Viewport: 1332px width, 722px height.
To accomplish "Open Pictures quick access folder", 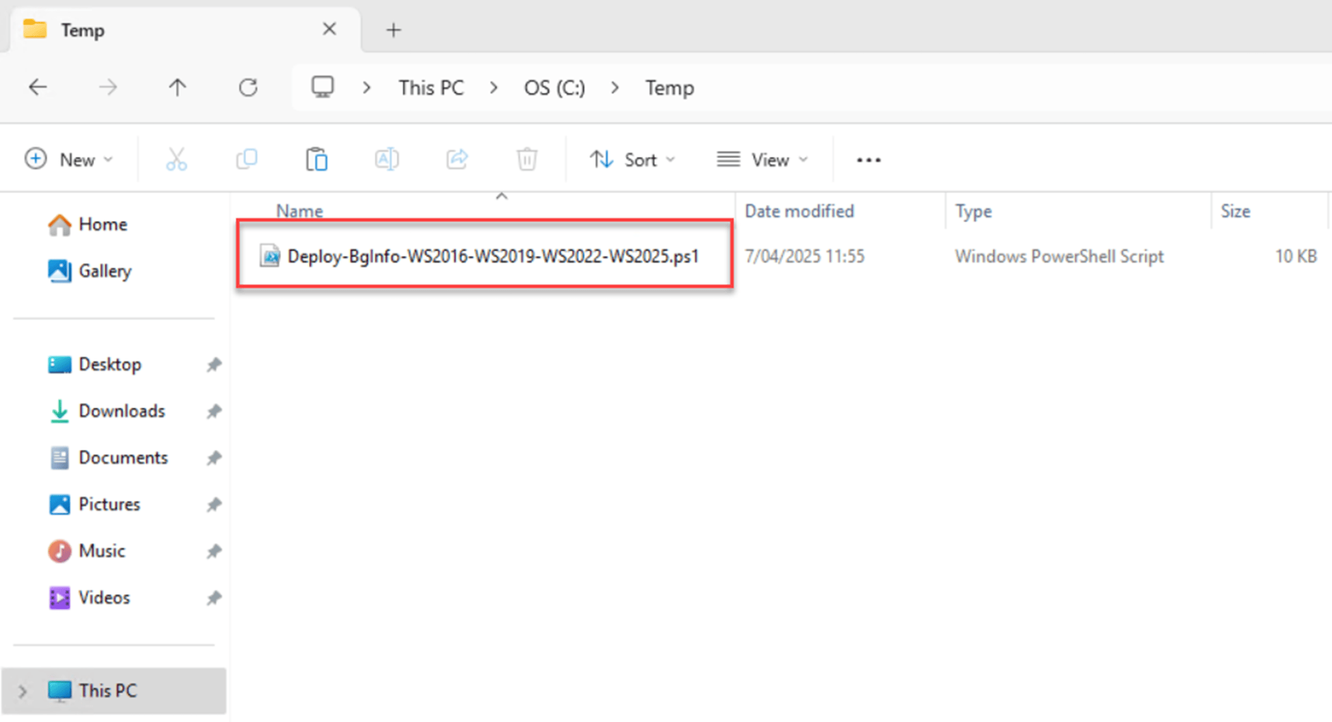I will click(94, 504).
